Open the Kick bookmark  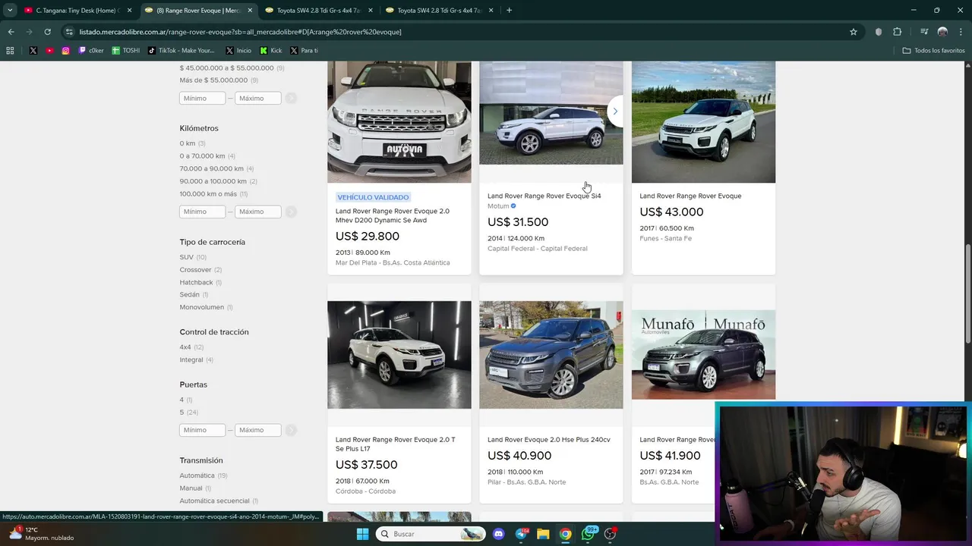pos(271,51)
